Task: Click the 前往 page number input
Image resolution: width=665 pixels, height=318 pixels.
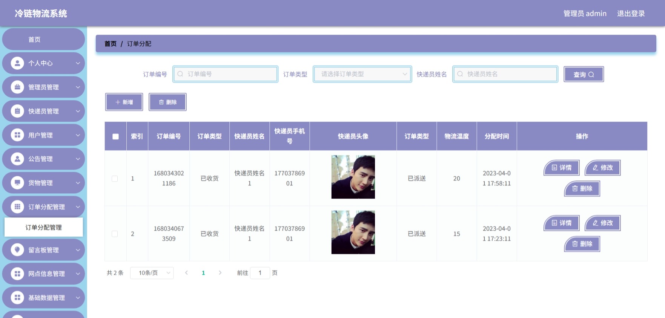Action: [x=260, y=273]
